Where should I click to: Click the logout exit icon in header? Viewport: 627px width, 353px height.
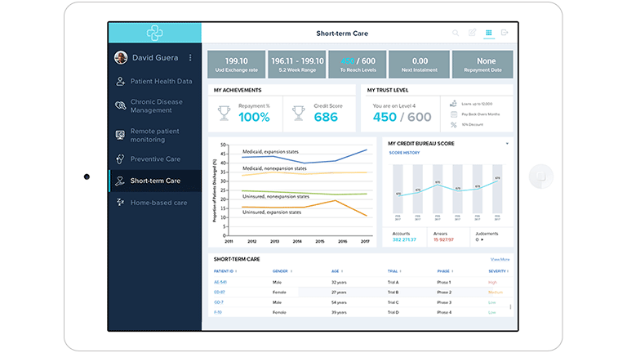505,34
